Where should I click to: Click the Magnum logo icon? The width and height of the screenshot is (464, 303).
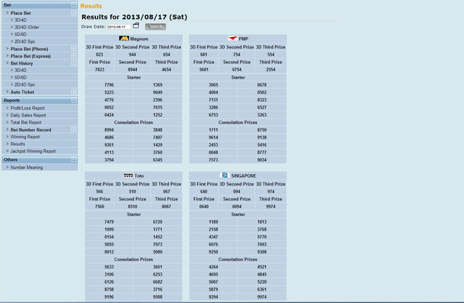tap(124, 39)
